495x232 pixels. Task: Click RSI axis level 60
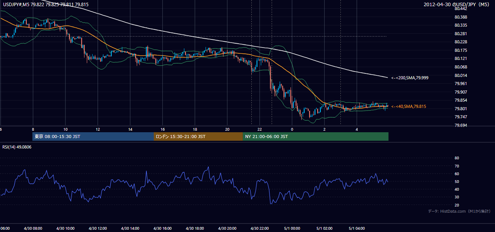(457, 174)
